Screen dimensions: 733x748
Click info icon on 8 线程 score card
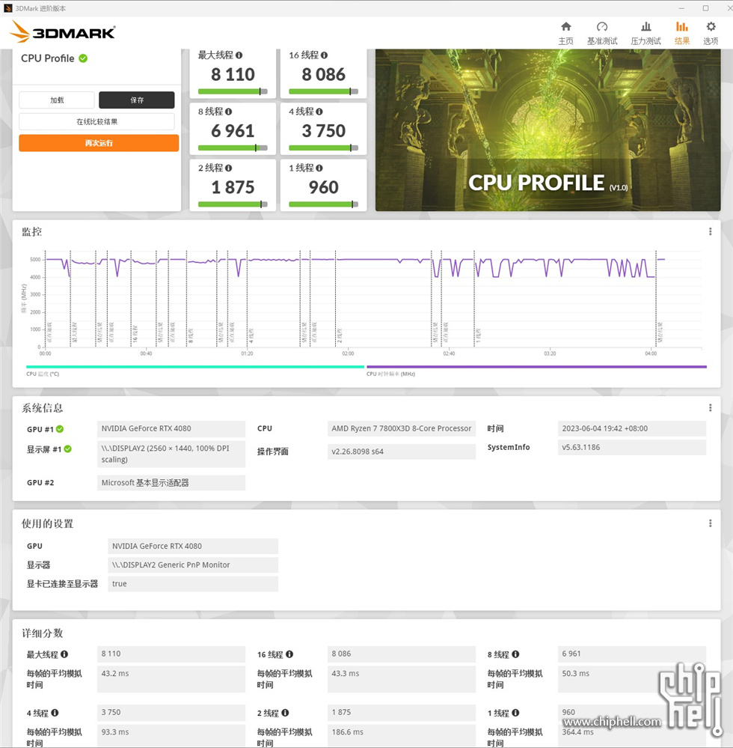click(228, 112)
